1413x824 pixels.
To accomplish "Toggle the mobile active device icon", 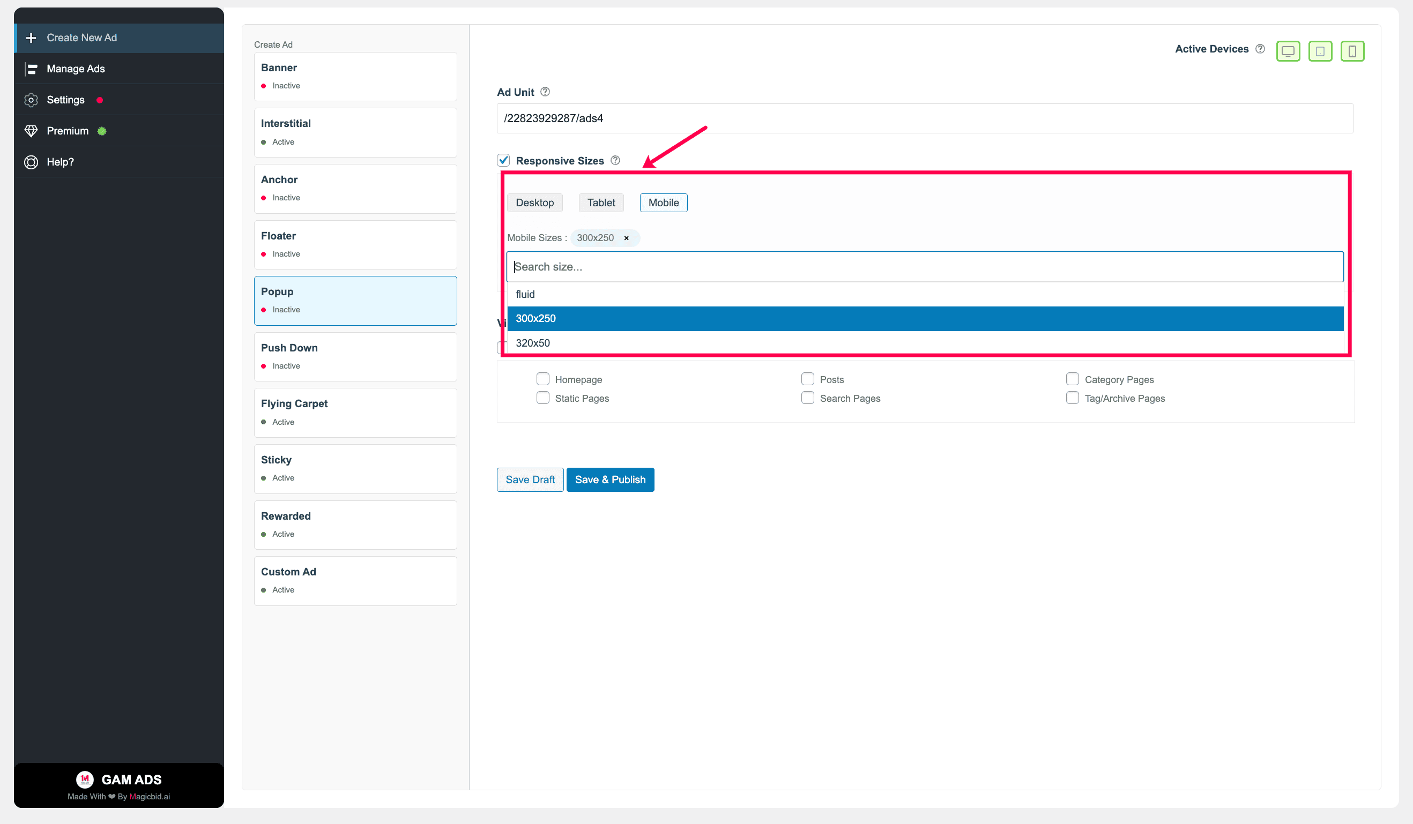I will (1352, 51).
